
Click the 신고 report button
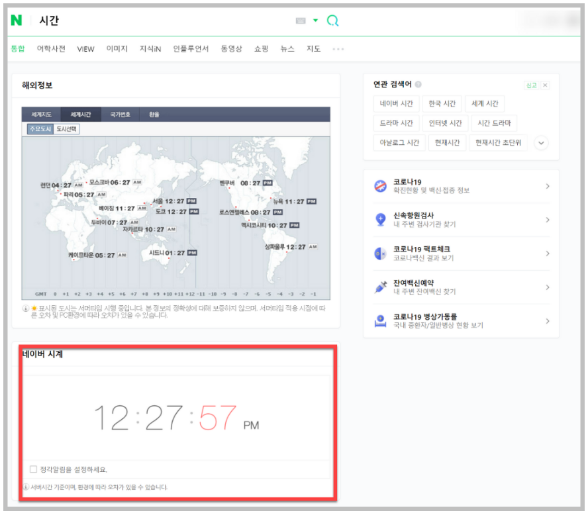[x=531, y=85]
